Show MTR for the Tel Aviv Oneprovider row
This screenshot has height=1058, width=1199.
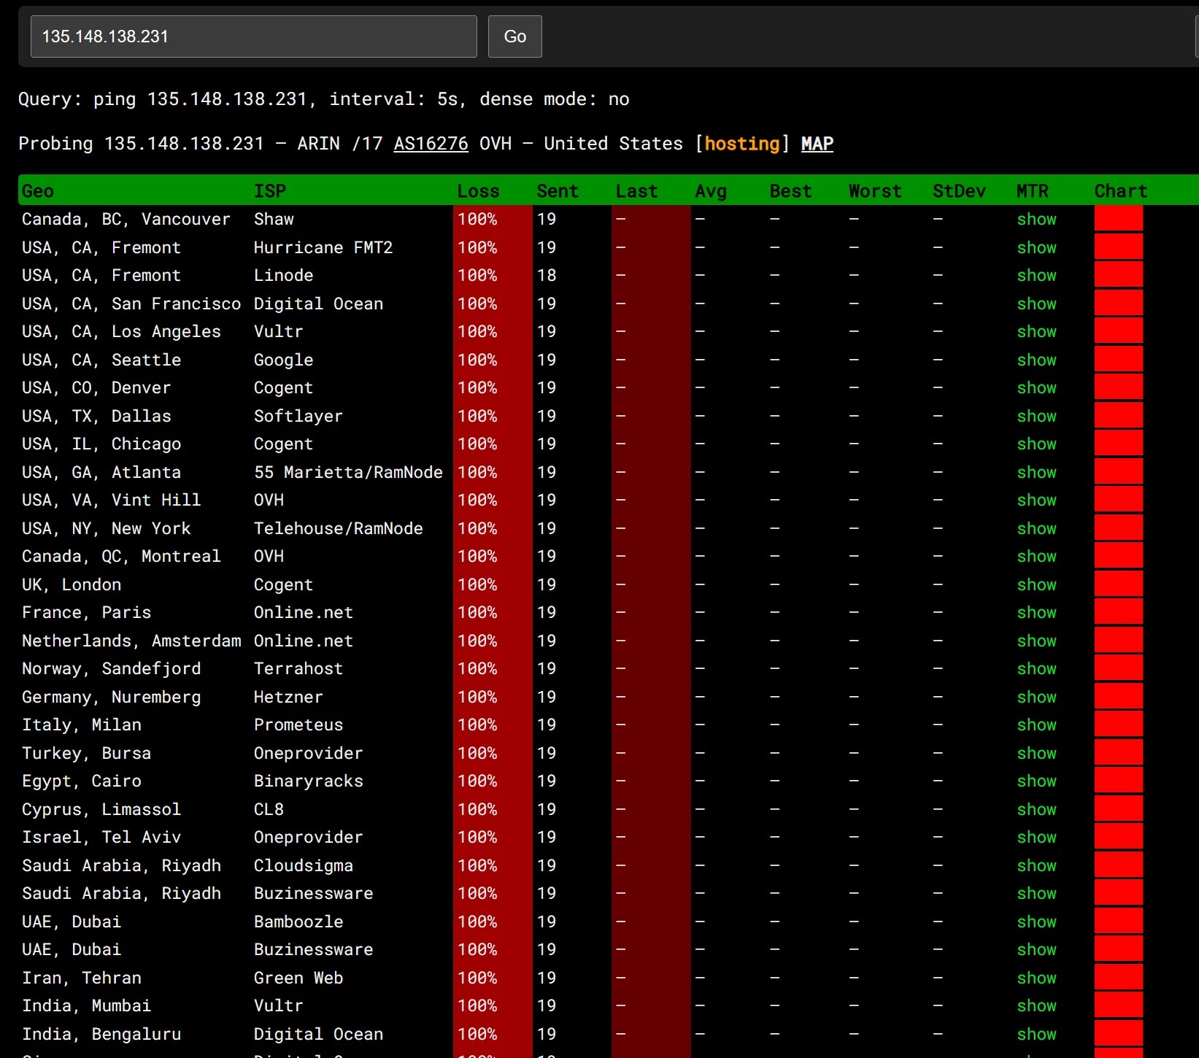click(1036, 838)
